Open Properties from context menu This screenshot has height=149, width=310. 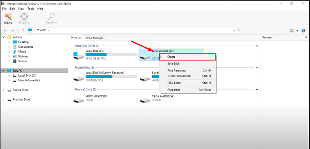pos(187,90)
